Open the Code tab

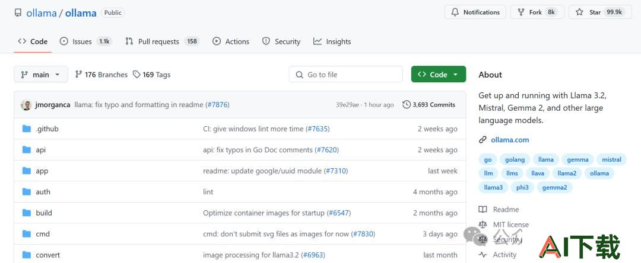(x=33, y=41)
